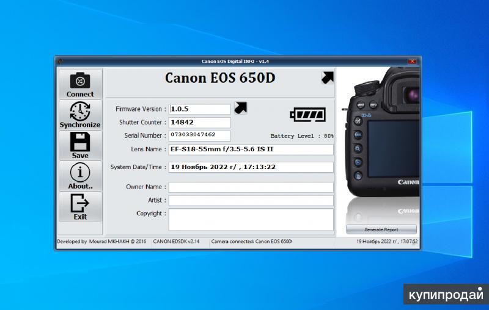The image size is (489, 310).
Task: Synchronize camera date and time
Action: 80,115
